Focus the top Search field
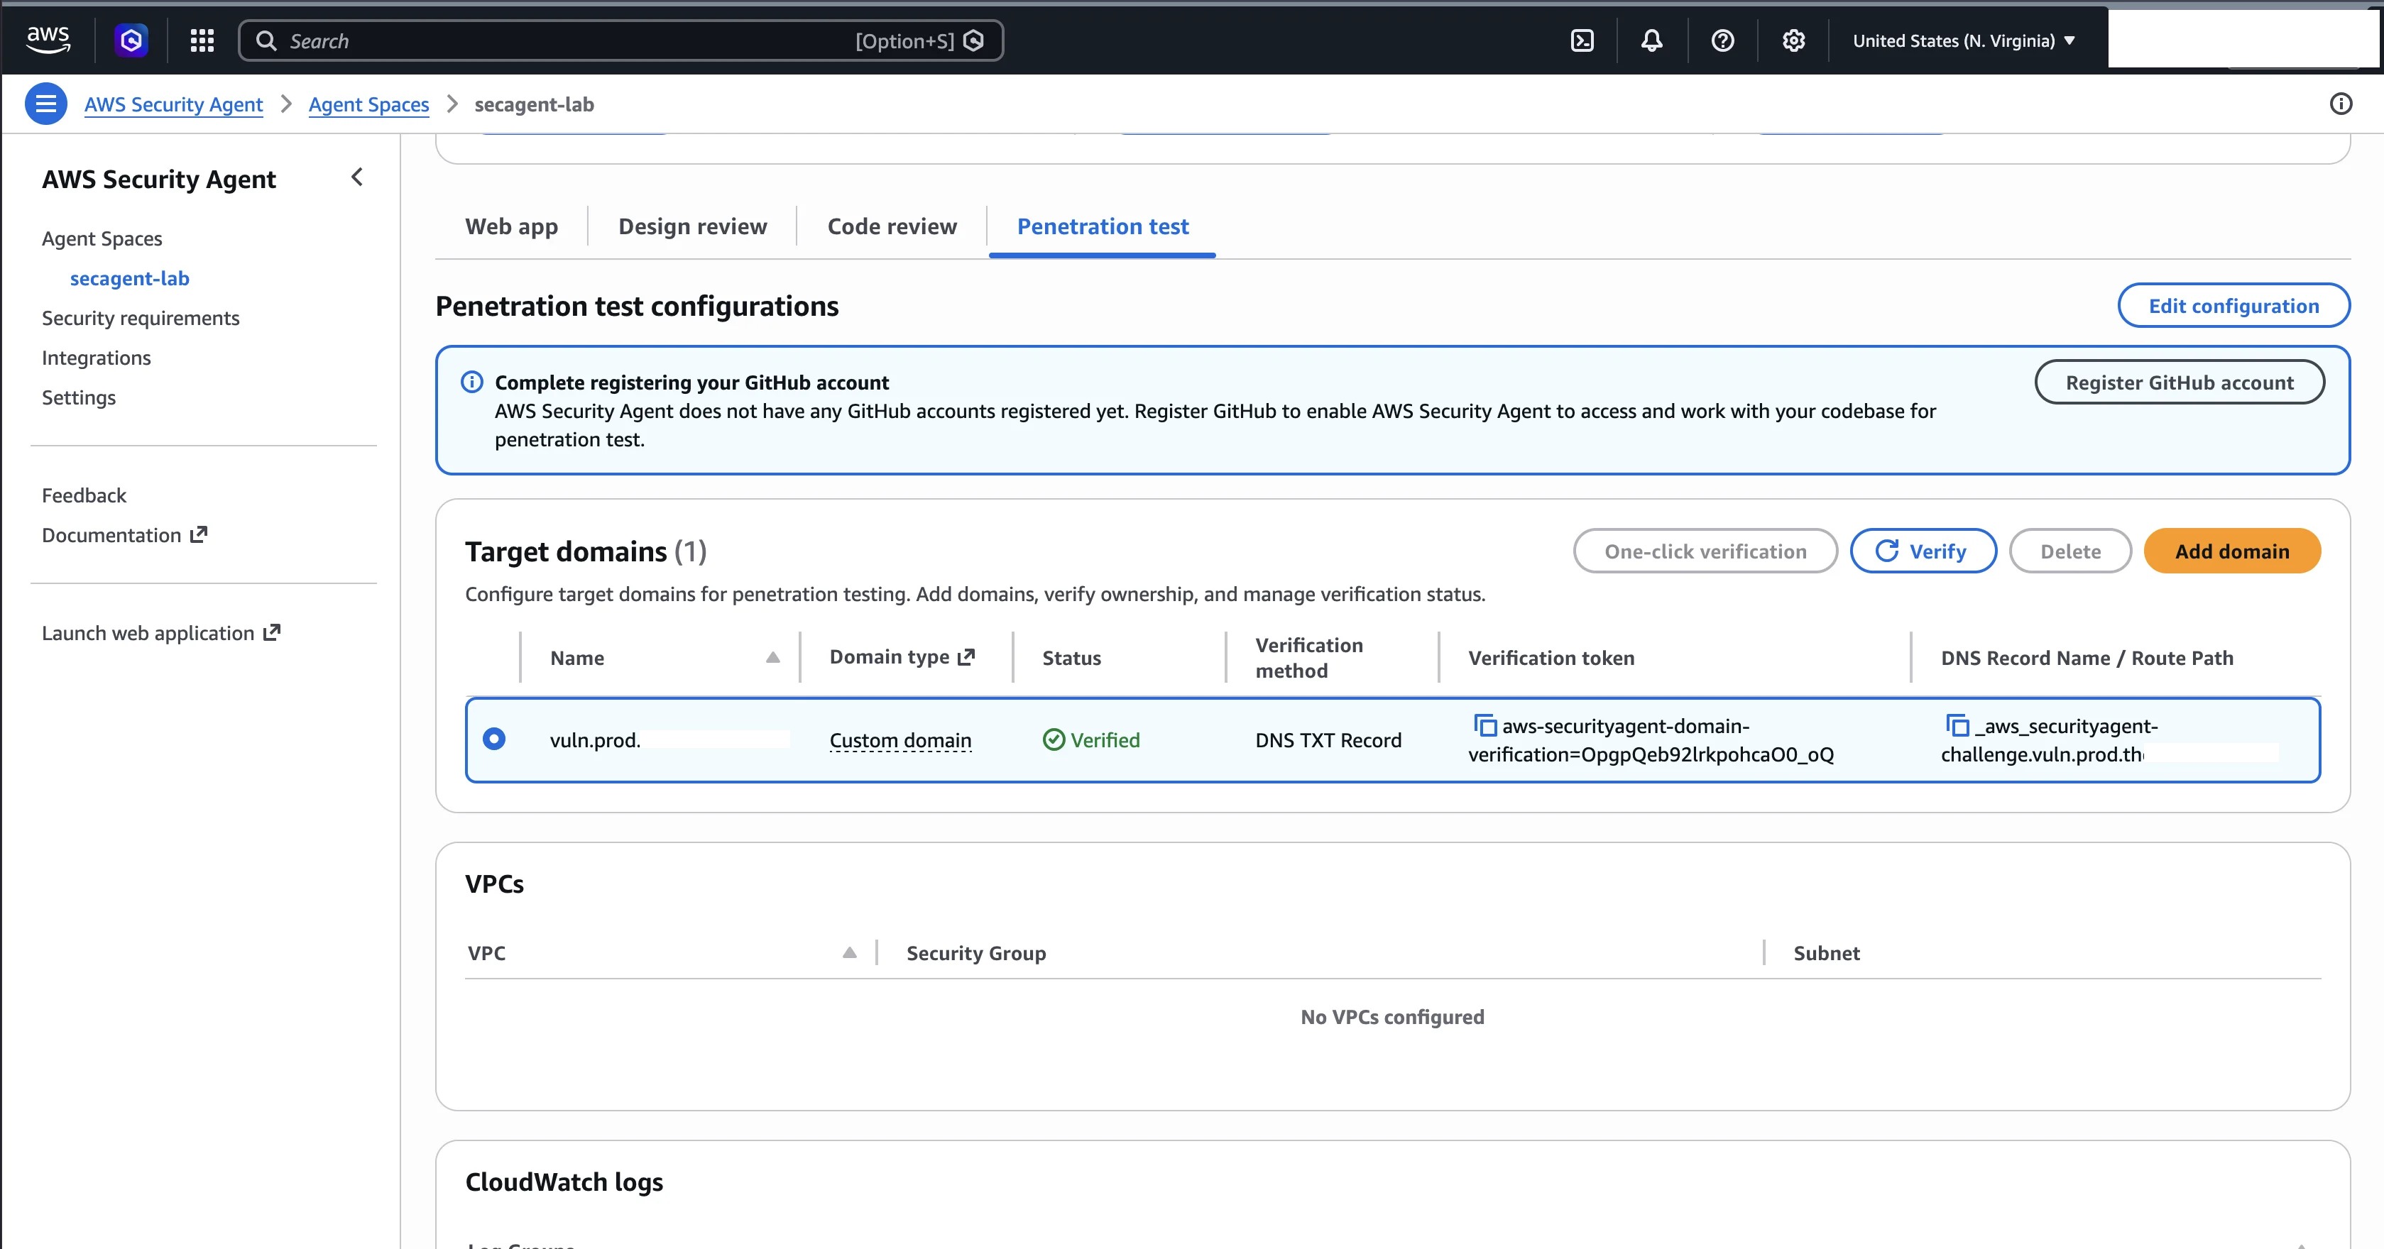 (x=621, y=40)
